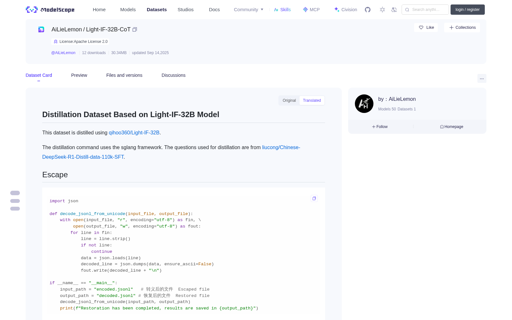The image size is (512, 320).
Task: Open the Models nav item
Action: click(128, 10)
